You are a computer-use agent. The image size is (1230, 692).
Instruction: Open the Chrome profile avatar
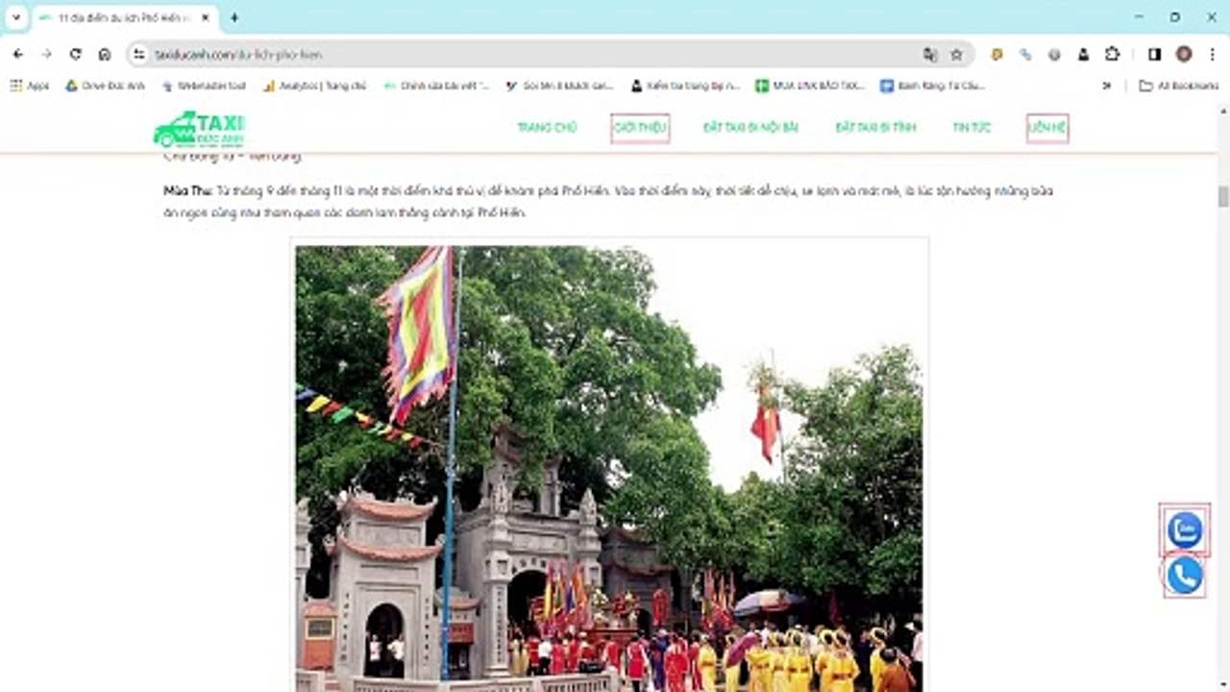coord(1183,55)
